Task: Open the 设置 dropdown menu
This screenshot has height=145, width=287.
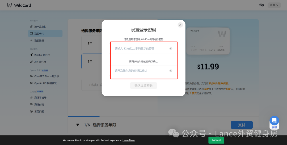Action: (x=274, y=5)
